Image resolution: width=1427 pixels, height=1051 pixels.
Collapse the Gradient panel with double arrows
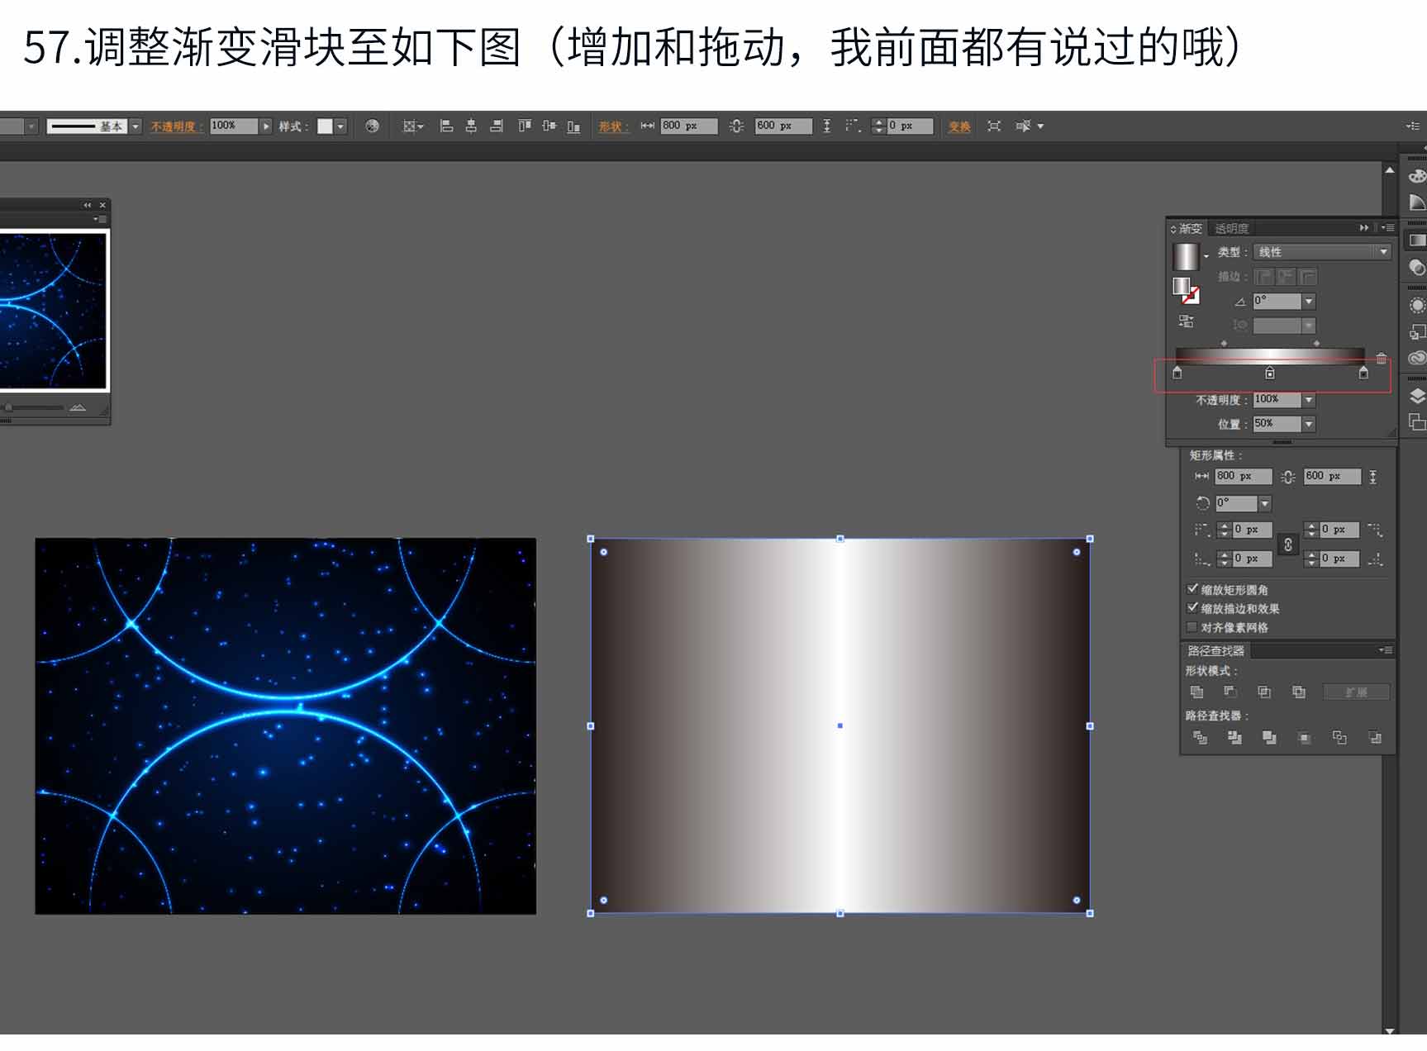[1364, 227]
